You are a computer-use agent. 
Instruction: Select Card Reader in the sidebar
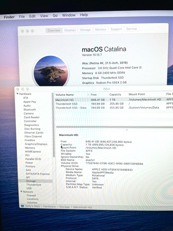[32, 117]
